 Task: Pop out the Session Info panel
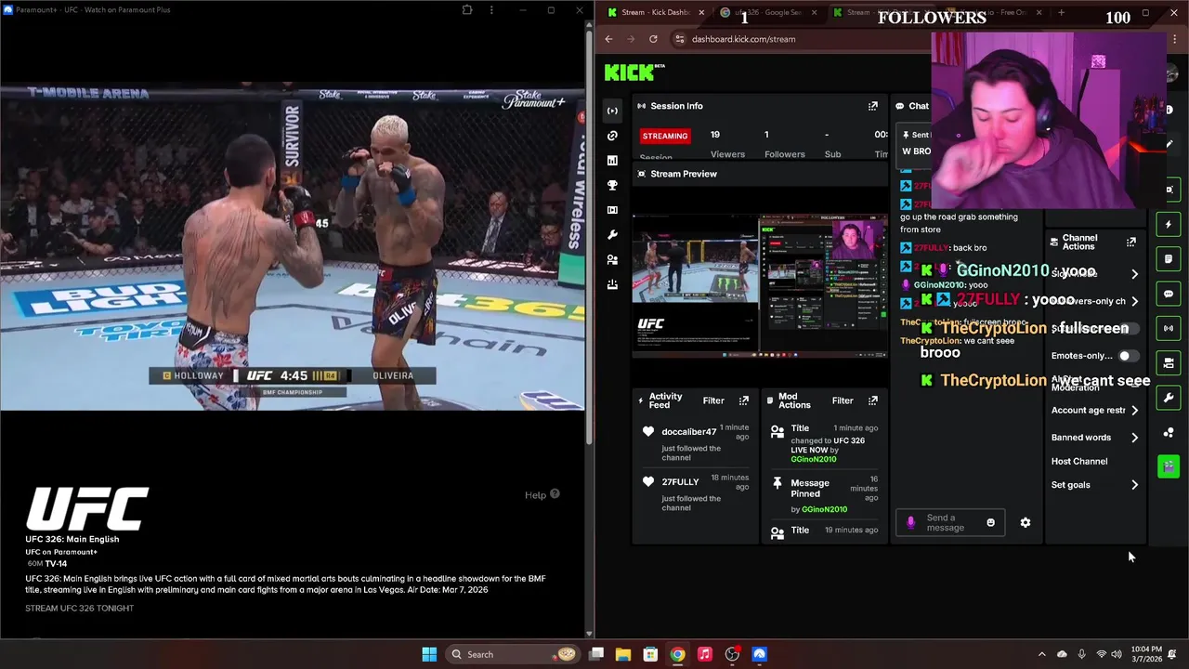pos(872,106)
